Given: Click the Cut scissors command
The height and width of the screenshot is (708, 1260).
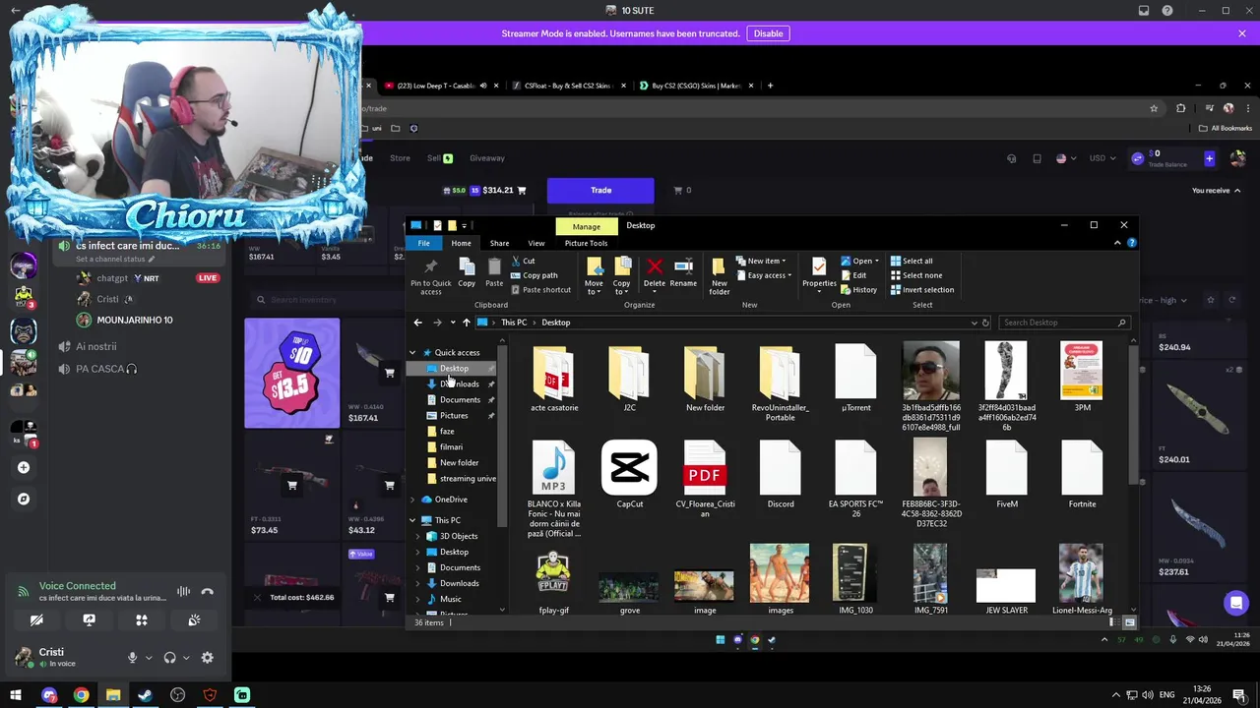Looking at the screenshot, I should (x=523, y=261).
